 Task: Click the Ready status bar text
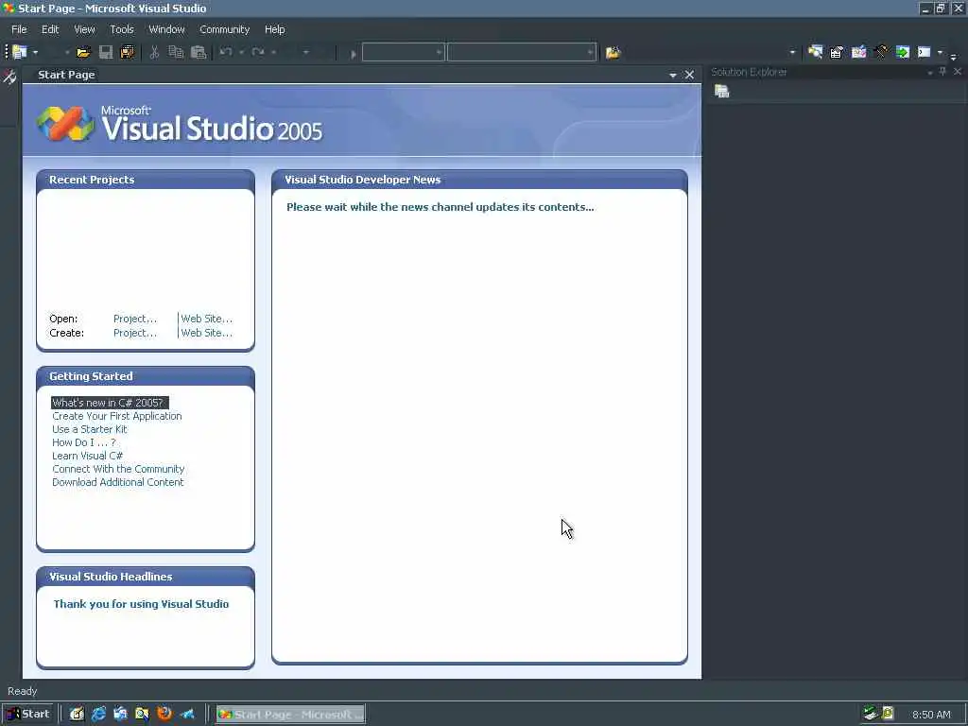(23, 691)
